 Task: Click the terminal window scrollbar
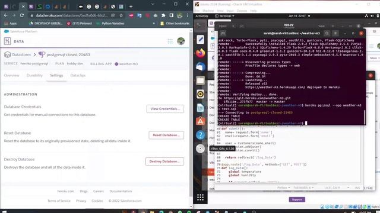(365, 117)
